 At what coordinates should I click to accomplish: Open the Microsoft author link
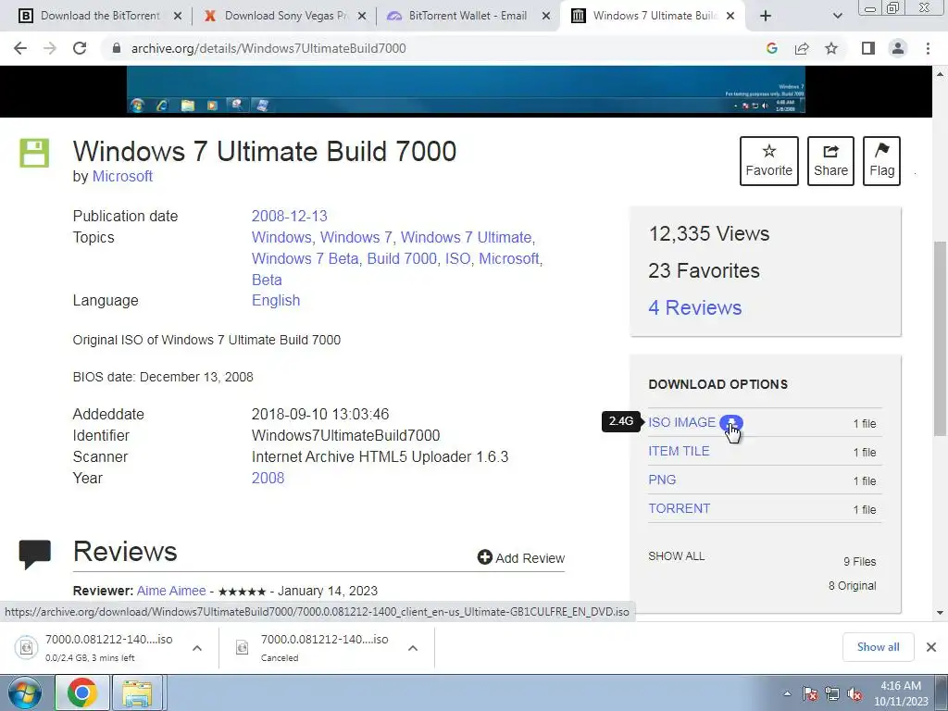tap(122, 177)
